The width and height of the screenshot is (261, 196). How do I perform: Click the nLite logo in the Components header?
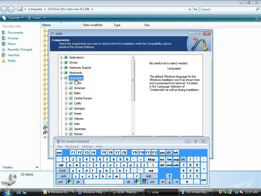[199, 44]
